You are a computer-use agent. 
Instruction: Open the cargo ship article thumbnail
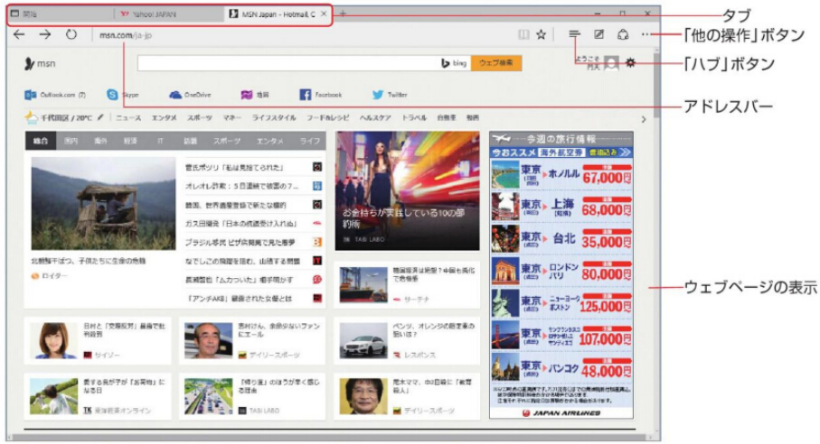point(363,285)
